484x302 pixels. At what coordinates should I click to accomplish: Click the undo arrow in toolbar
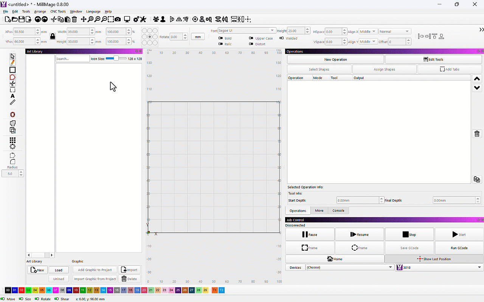38,19
